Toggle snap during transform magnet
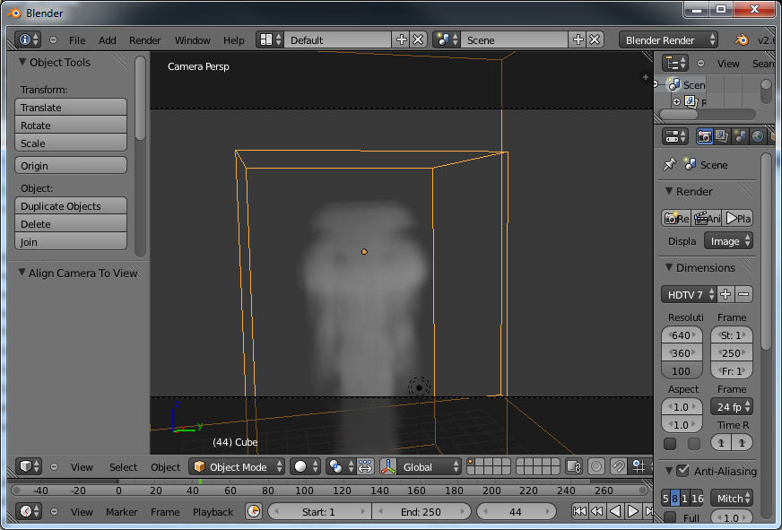This screenshot has width=782, height=530. pos(618,466)
